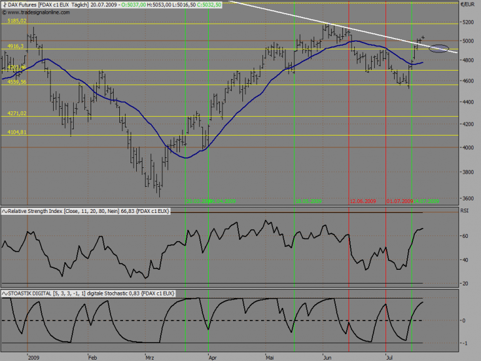Viewport: 481px width, 361px height.
Task: Click the gray ellipse annotation near the trendline
Action: click(x=439, y=49)
